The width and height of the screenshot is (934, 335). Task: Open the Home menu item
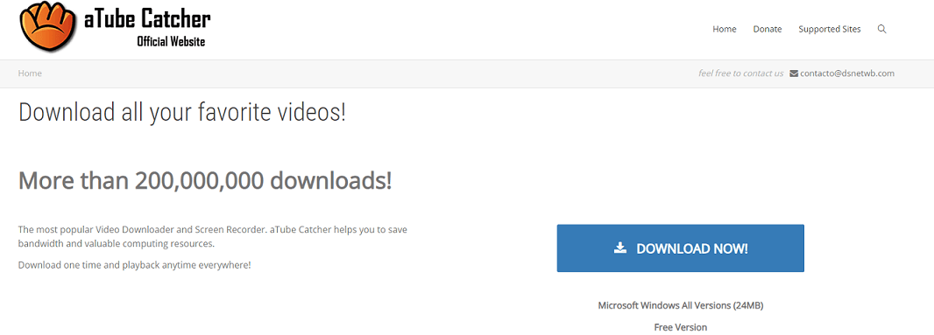coord(725,29)
